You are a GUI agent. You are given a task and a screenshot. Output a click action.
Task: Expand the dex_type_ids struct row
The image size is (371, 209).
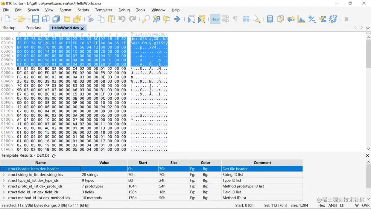[x=4, y=181]
